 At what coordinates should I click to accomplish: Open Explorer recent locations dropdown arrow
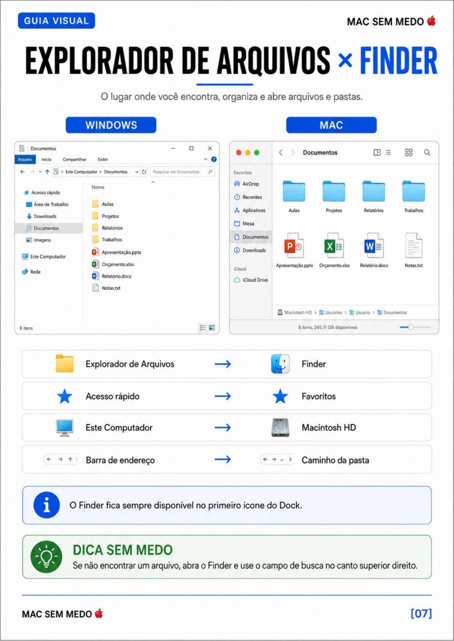click(40, 172)
